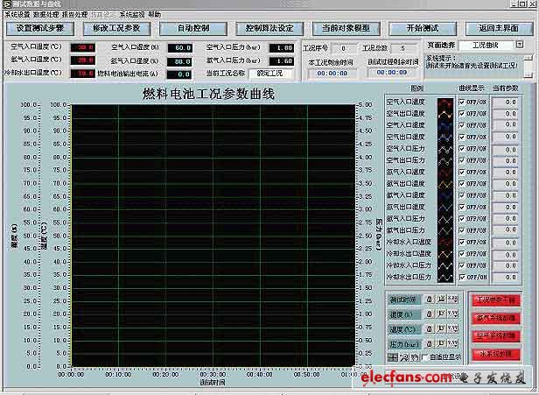539x395 pixels.
Task: Select the pan hand tool on graph palette
Action: 413,357
